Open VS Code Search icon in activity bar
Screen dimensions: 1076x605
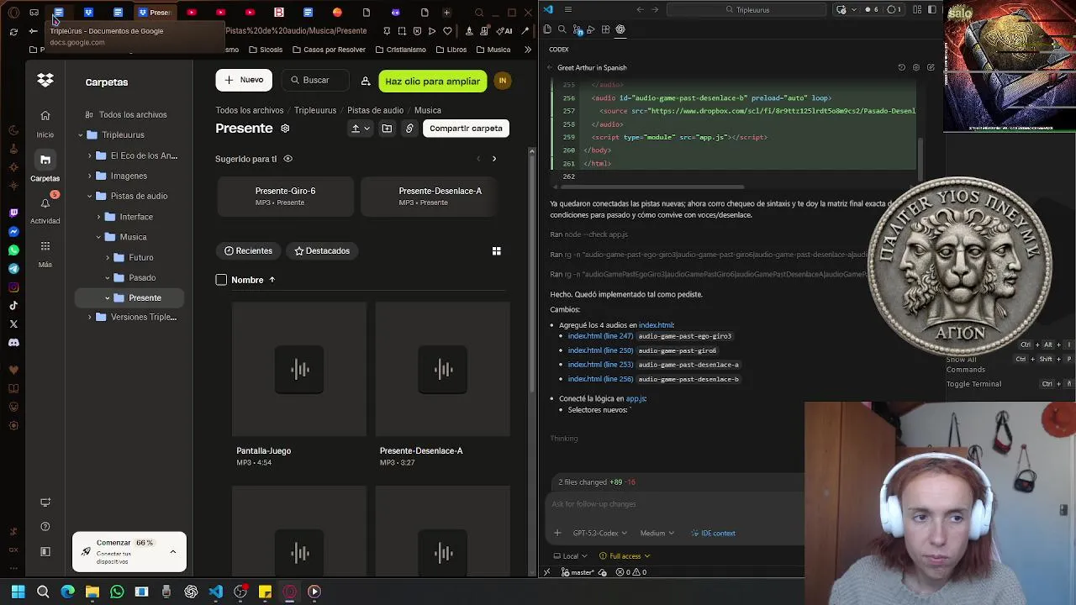562,29
